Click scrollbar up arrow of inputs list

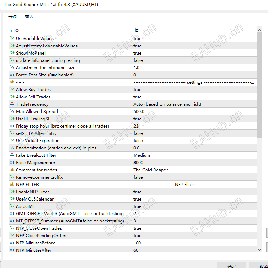[x=259, y=30]
